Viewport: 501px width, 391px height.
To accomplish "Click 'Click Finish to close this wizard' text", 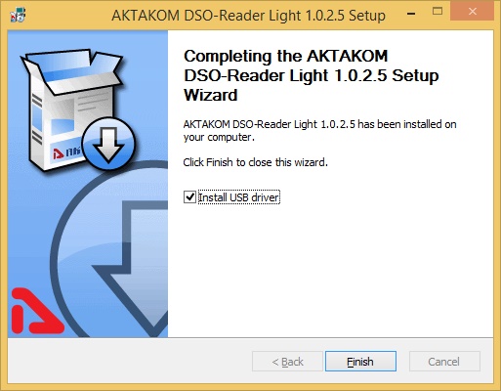I will (x=255, y=162).
